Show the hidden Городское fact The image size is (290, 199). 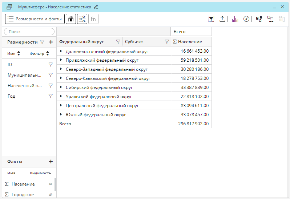pyautogui.click(x=51, y=195)
